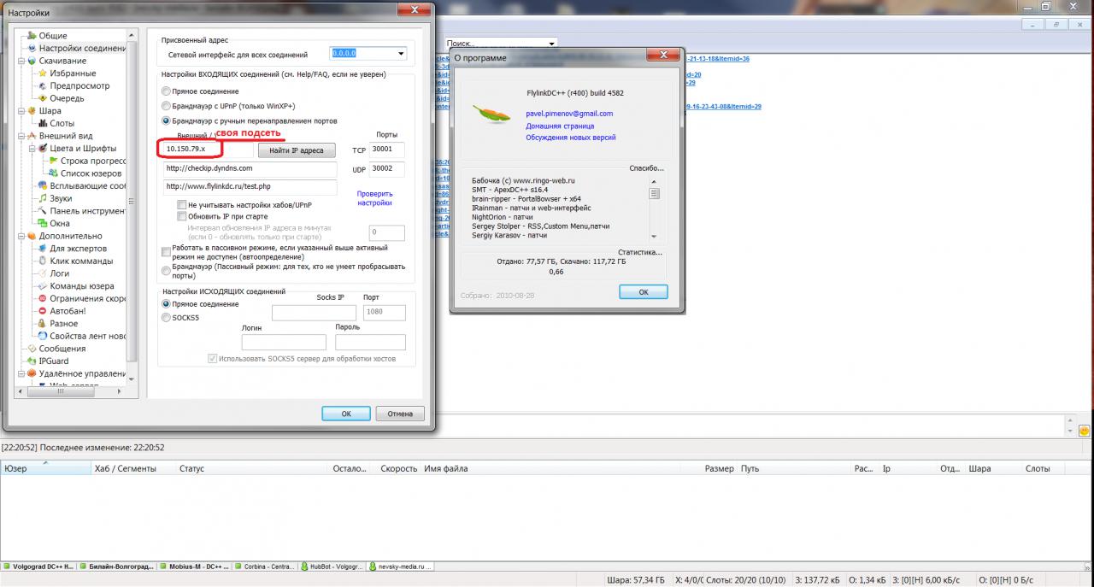
Task: Click Проверить настройки link
Action: point(374,198)
